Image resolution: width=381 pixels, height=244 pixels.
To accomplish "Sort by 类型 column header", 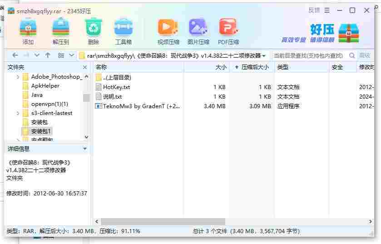I will (302, 67).
